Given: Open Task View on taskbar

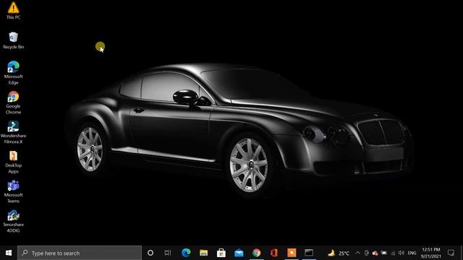Looking at the screenshot, I should click(168, 253).
